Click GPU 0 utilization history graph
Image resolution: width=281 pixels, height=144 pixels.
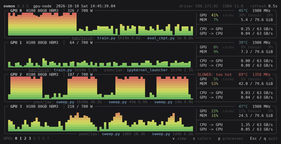coord(100,24)
